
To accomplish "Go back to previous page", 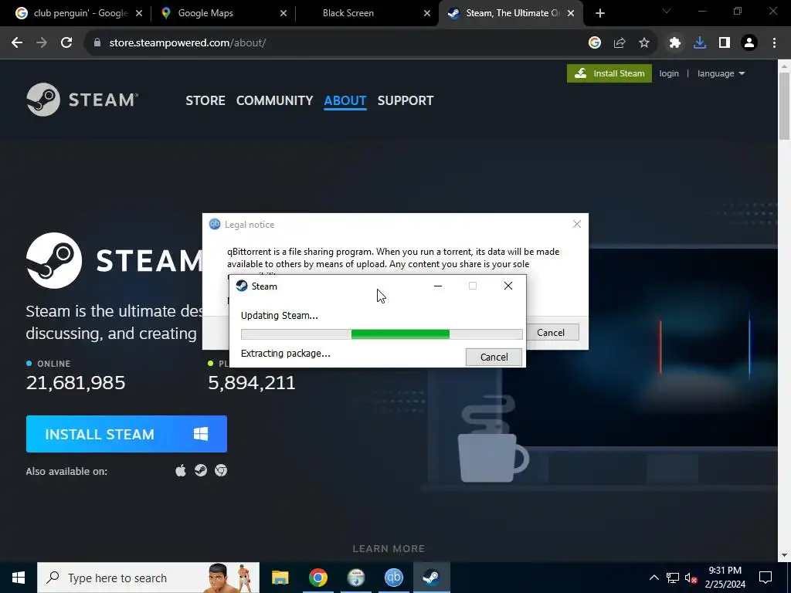I will 17,43.
